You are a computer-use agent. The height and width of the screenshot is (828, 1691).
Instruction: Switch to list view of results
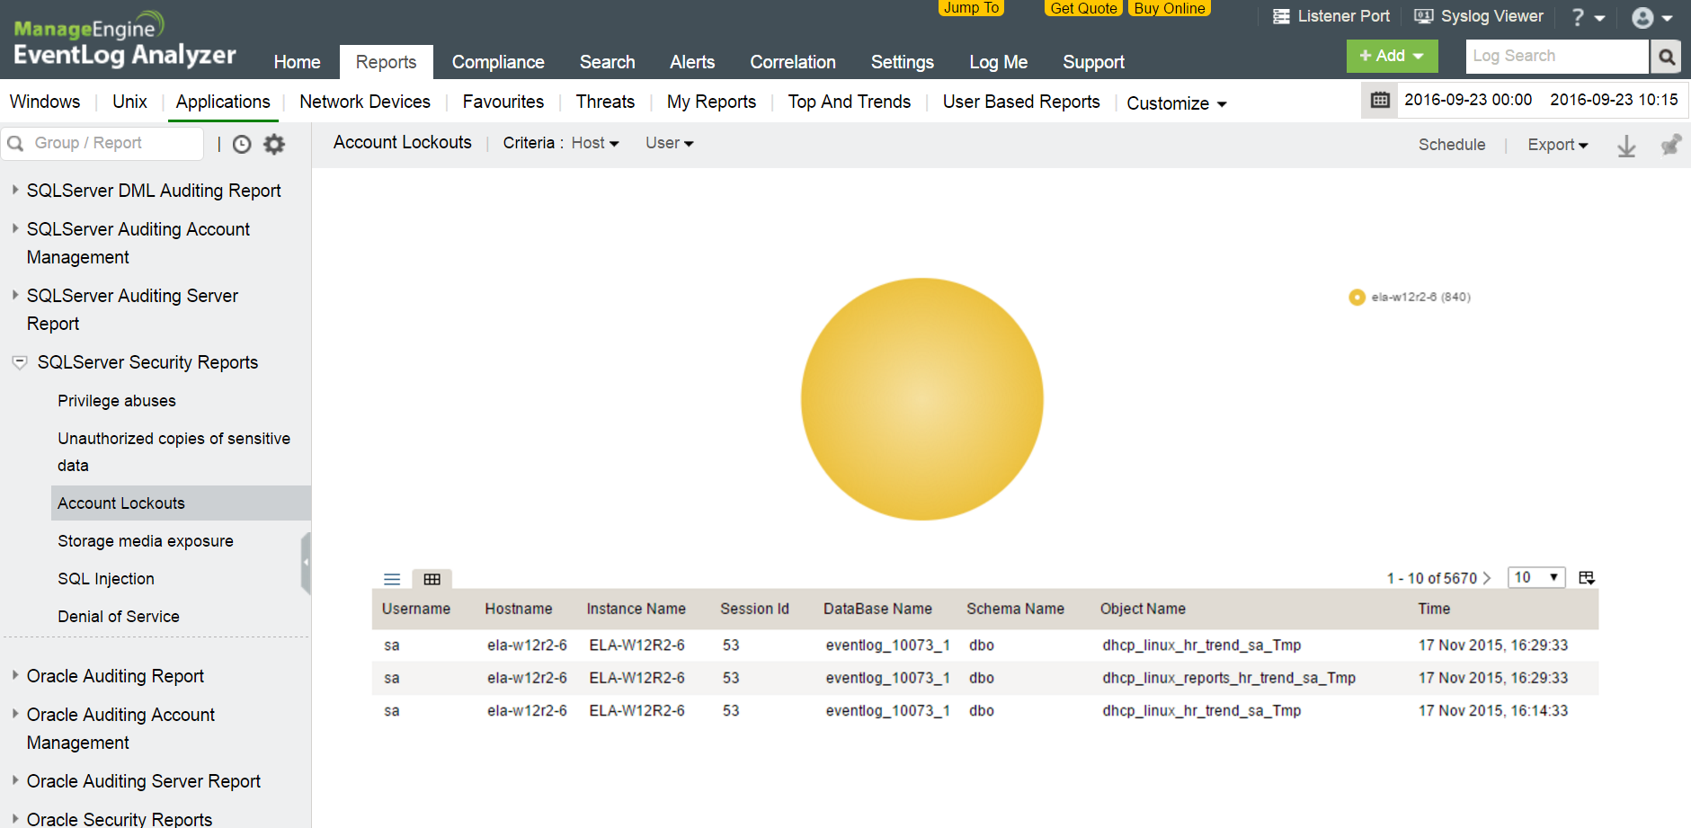point(392,579)
